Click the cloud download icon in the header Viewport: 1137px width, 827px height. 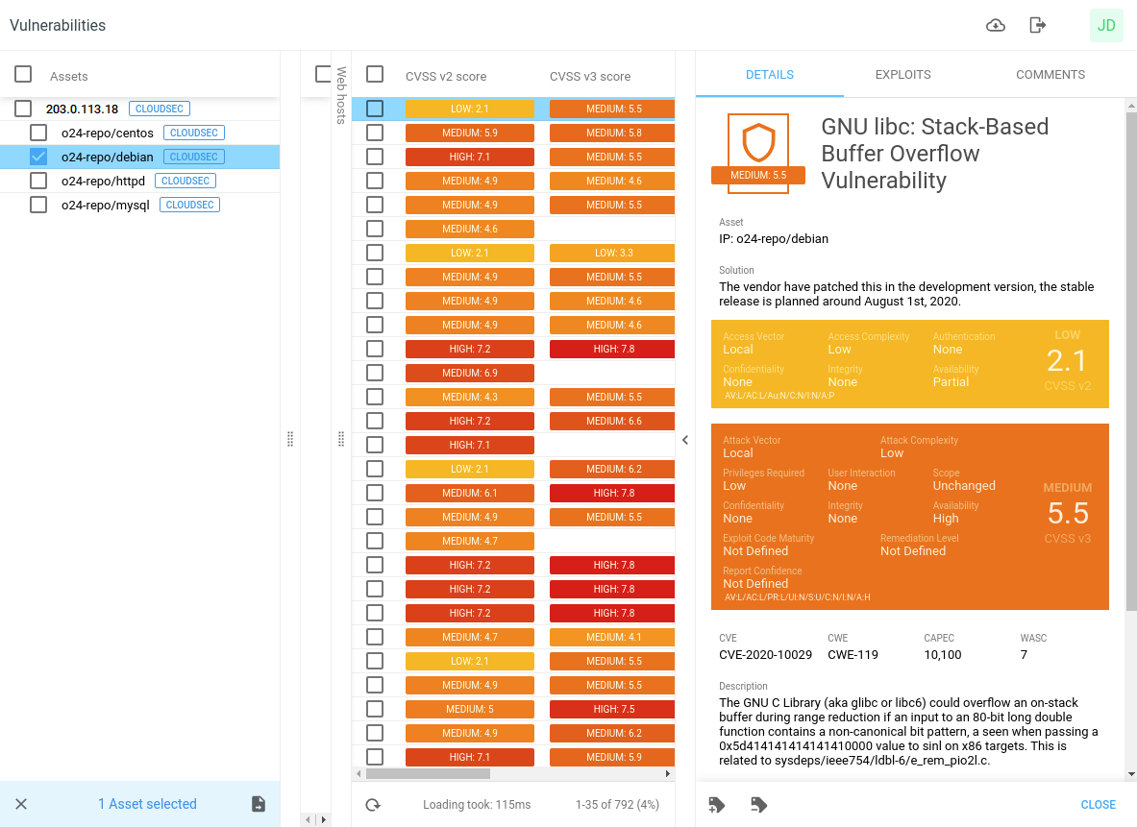pos(996,25)
